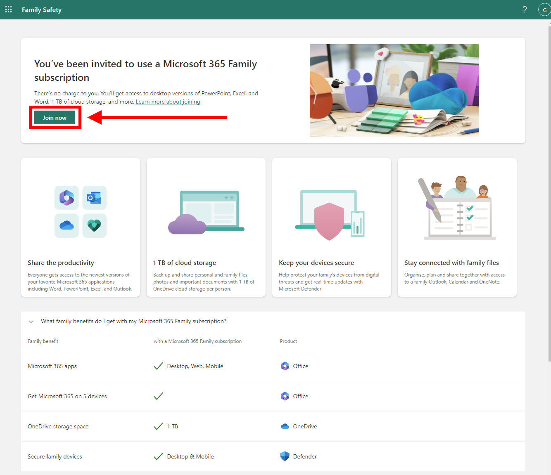Image resolution: width=551 pixels, height=475 pixels.
Task: Click the checkmark in the 5 devices row
Action: (x=158, y=396)
